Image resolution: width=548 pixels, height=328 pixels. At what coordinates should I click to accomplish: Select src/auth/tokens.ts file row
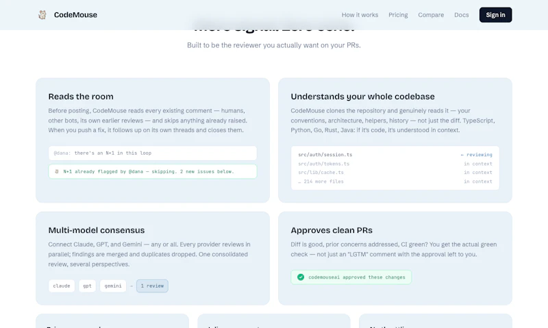395,164
